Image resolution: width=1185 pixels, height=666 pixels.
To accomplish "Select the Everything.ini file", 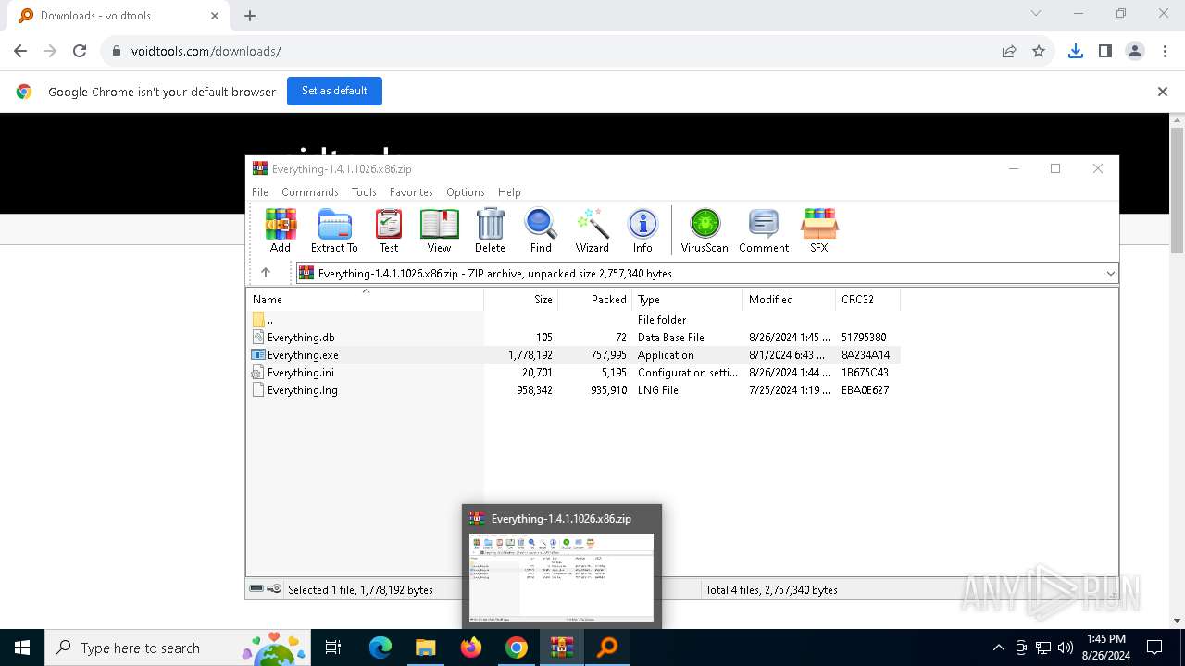I will point(573,373).
